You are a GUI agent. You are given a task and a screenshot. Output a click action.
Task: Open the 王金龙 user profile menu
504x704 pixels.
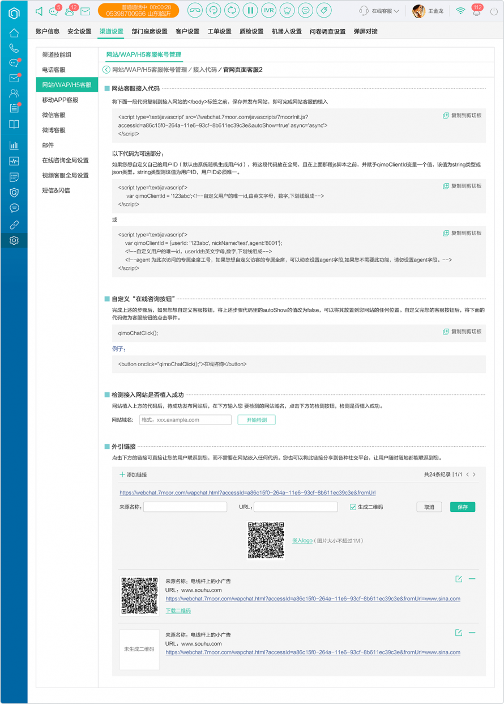click(428, 11)
